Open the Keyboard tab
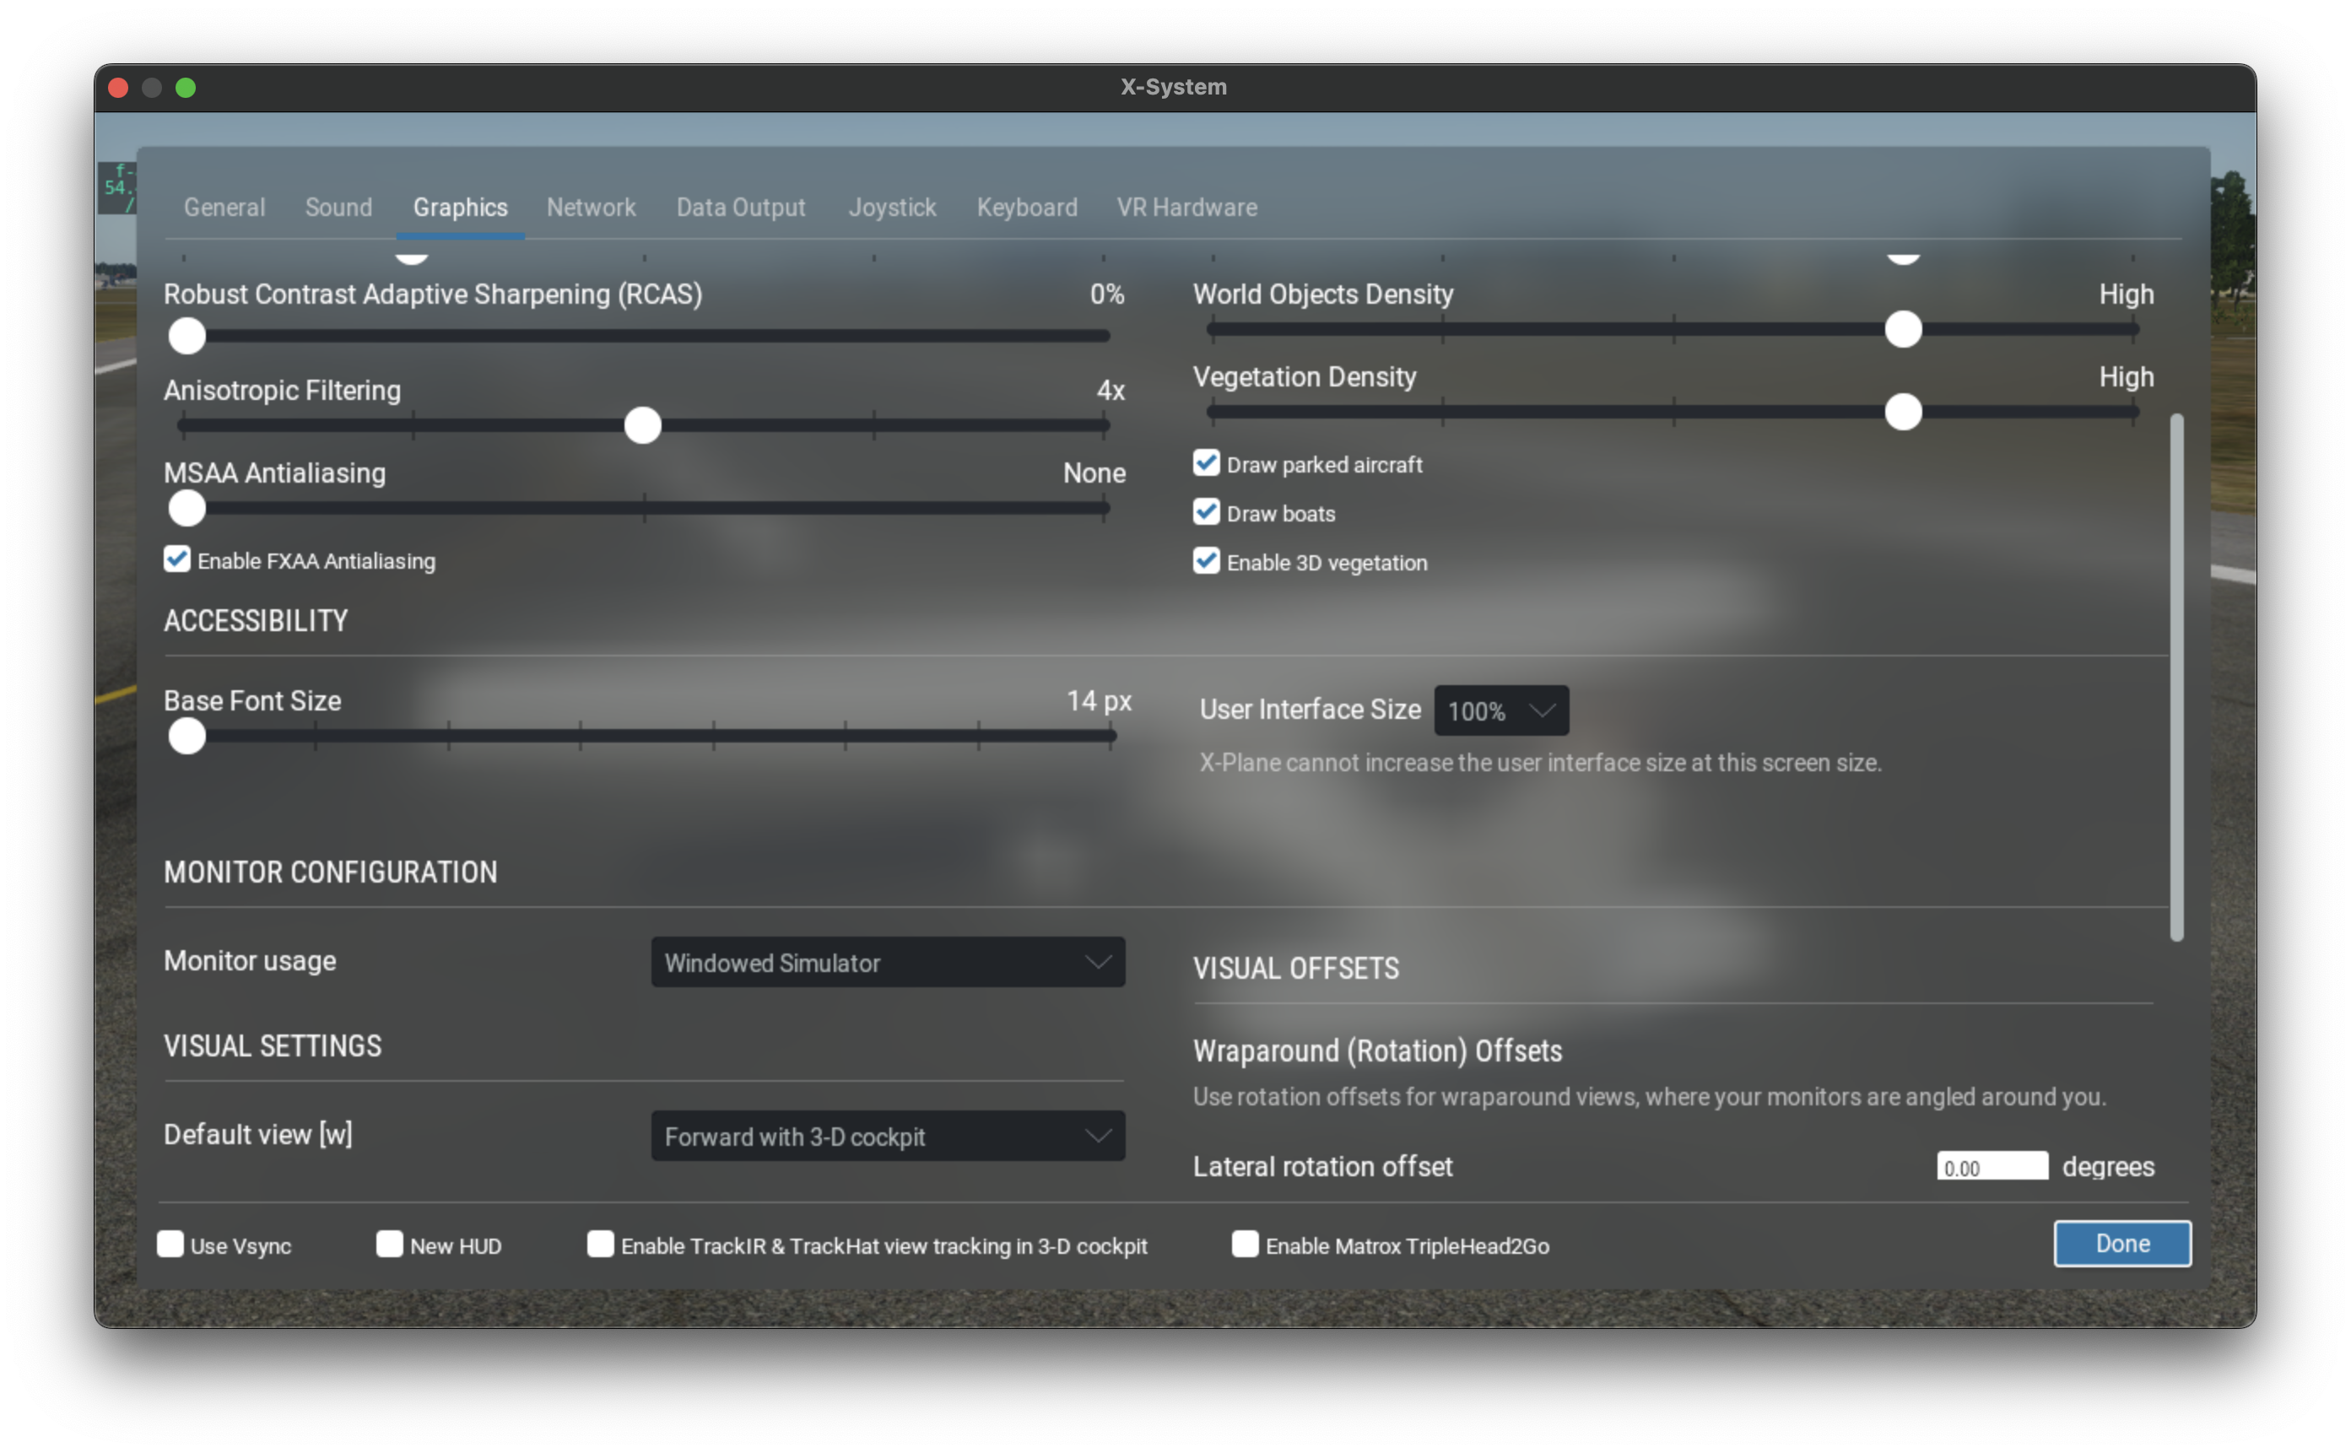The height and width of the screenshot is (1453, 2351). click(x=1026, y=208)
